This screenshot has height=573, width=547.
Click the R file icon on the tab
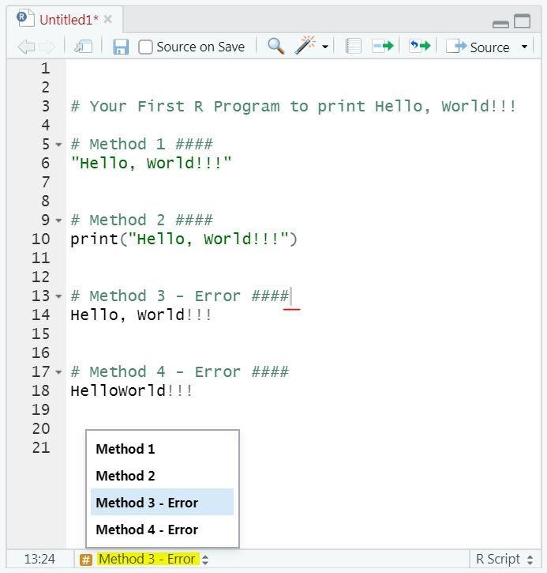coord(25,18)
